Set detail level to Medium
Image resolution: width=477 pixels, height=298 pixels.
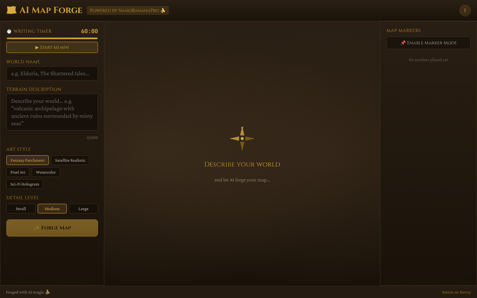[52, 209]
